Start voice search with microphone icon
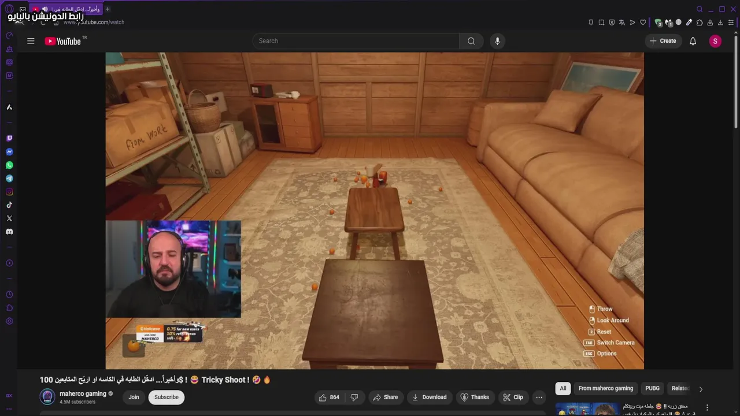Viewport: 740px width, 416px height. pyautogui.click(x=497, y=41)
